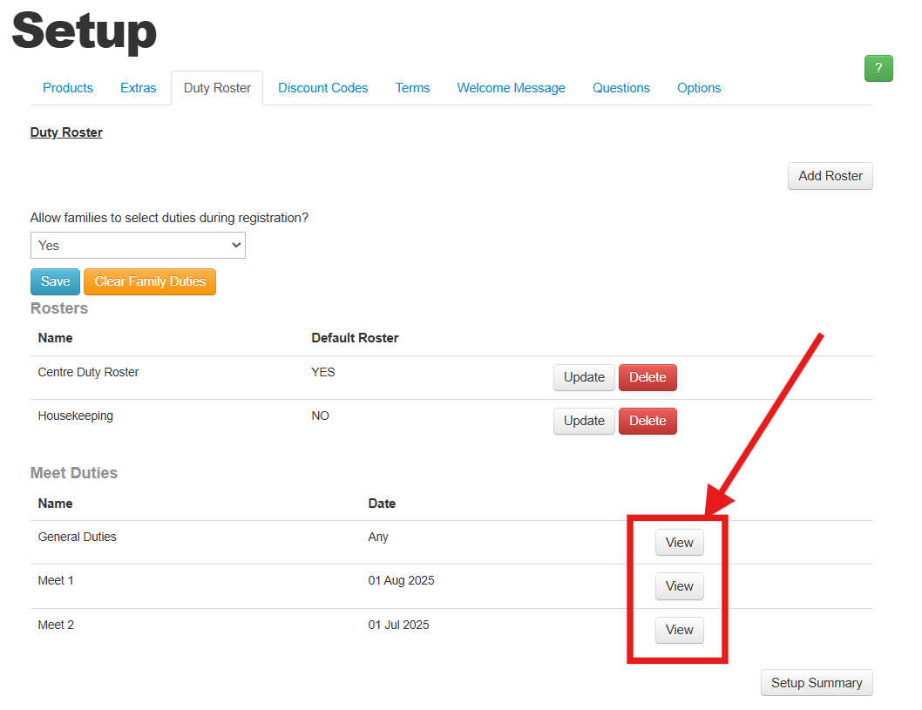Select the Welcome Message tab

click(511, 87)
